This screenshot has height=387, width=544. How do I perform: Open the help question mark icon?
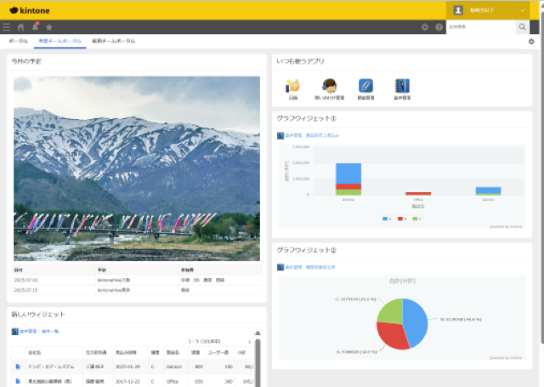[439, 27]
